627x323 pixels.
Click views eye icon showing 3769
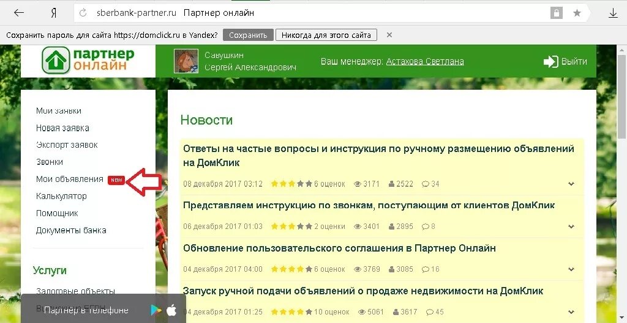[x=358, y=269]
